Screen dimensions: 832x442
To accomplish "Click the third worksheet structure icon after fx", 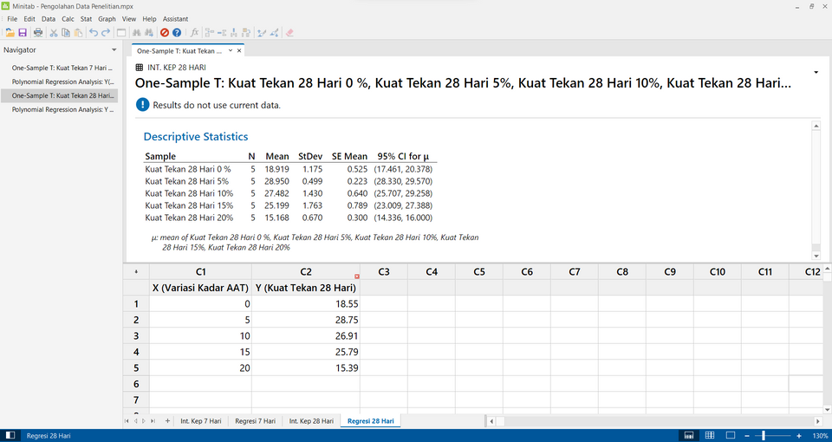I will click(234, 32).
